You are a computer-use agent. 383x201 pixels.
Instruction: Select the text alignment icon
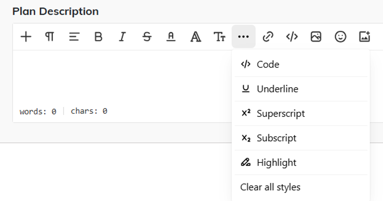(74, 37)
